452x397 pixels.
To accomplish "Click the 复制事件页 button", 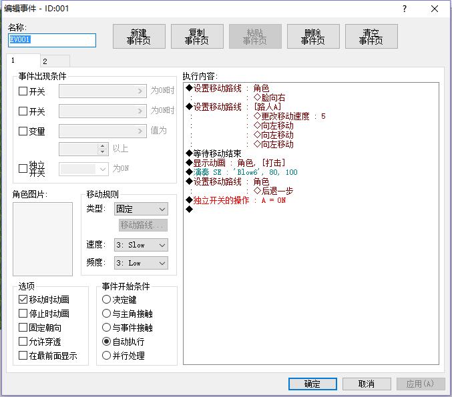I will pyautogui.click(x=197, y=36).
